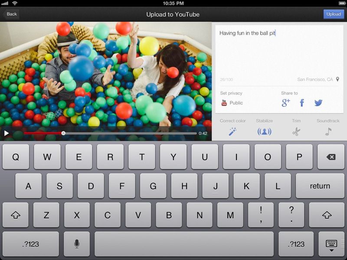Click the YouTube icon beside Public
347x260 pixels.
pyautogui.click(x=223, y=102)
